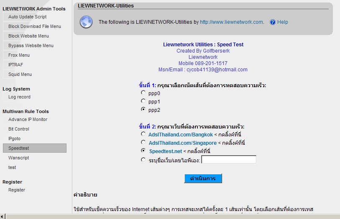The height and width of the screenshot is (219, 340).
Task: Click the 'Multiwan Rule Tools' section heading
Action: [26, 111]
